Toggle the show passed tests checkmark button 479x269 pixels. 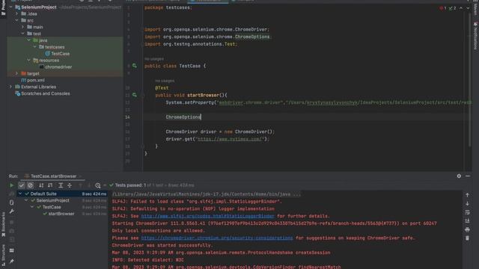coord(22,185)
